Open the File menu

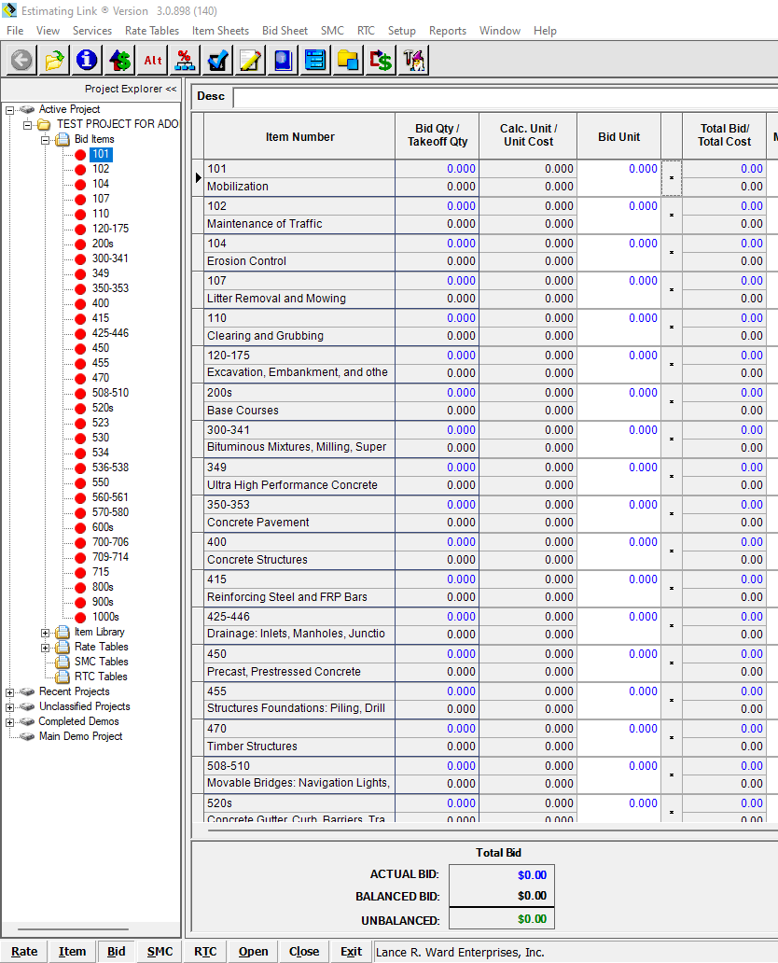click(15, 31)
